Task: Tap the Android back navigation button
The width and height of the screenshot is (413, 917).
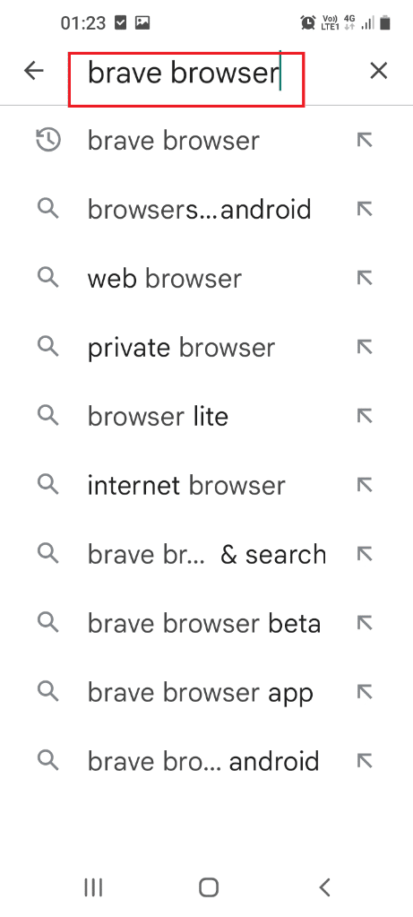Action: pyautogui.click(x=325, y=887)
